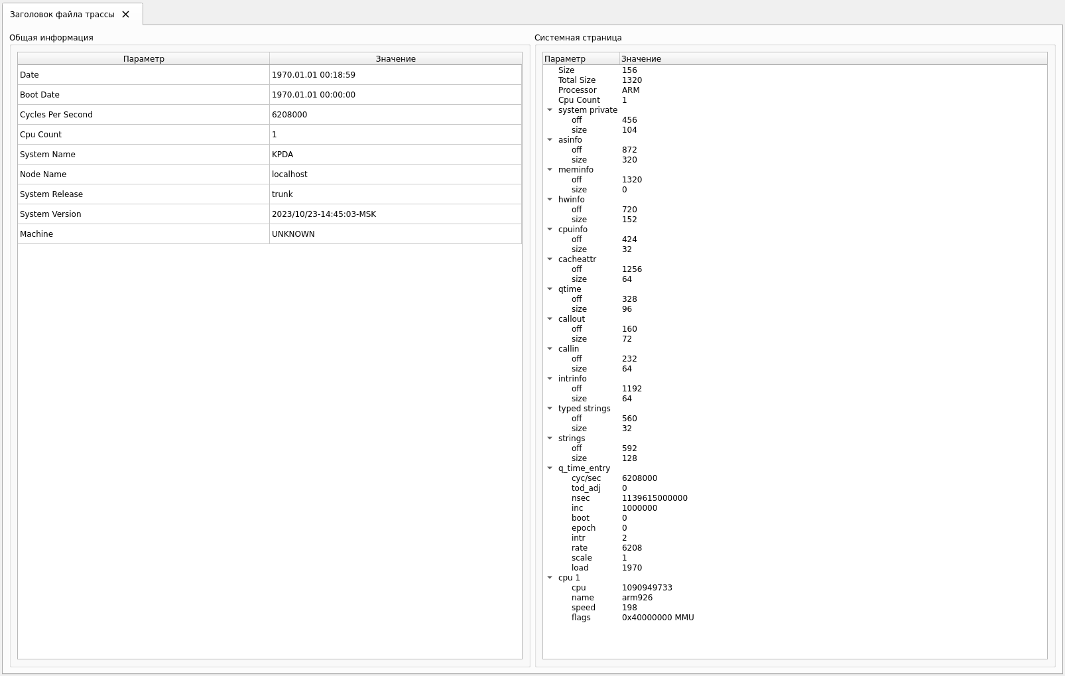Select the Processor row in system page
This screenshot has width=1065, height=676.
click(577, 90)
